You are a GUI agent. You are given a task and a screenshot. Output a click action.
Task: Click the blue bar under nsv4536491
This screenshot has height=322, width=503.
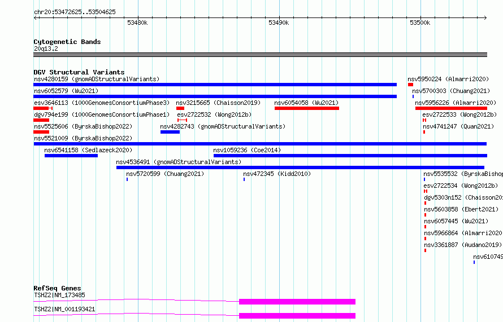300,167
